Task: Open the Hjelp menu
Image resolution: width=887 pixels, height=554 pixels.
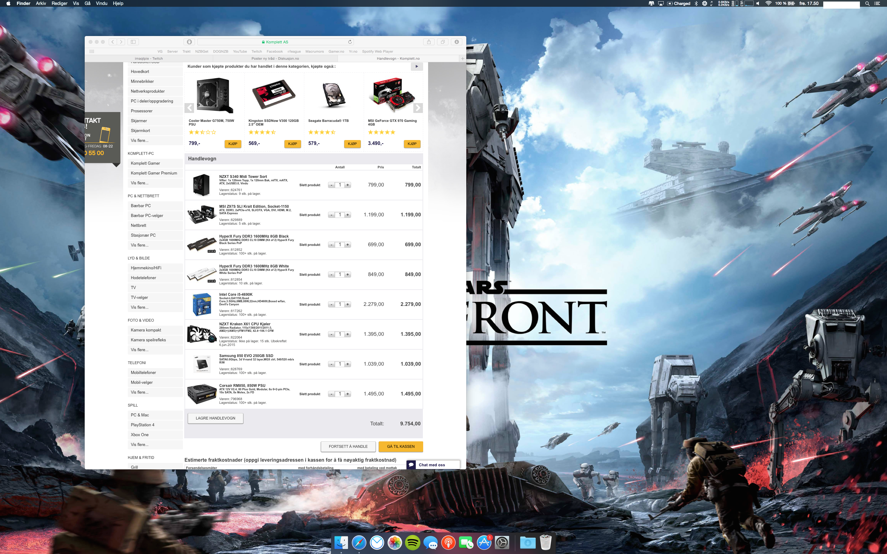Action: [x=118, y=4]
